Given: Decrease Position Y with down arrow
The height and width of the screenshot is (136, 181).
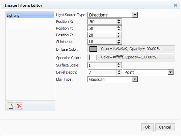Looking at the screenshot, I should 119,30.
